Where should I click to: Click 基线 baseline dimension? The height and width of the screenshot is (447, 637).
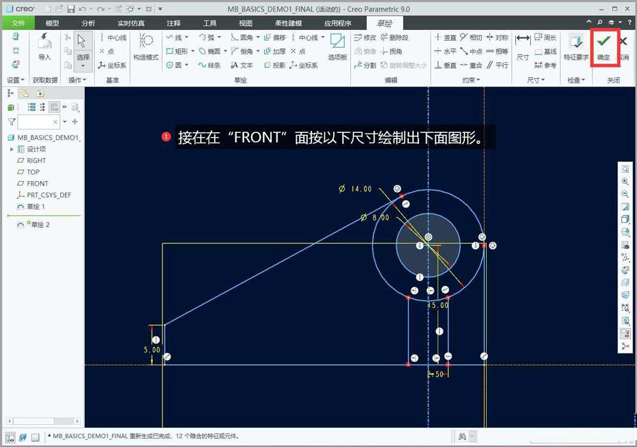[x=546, y=51]
